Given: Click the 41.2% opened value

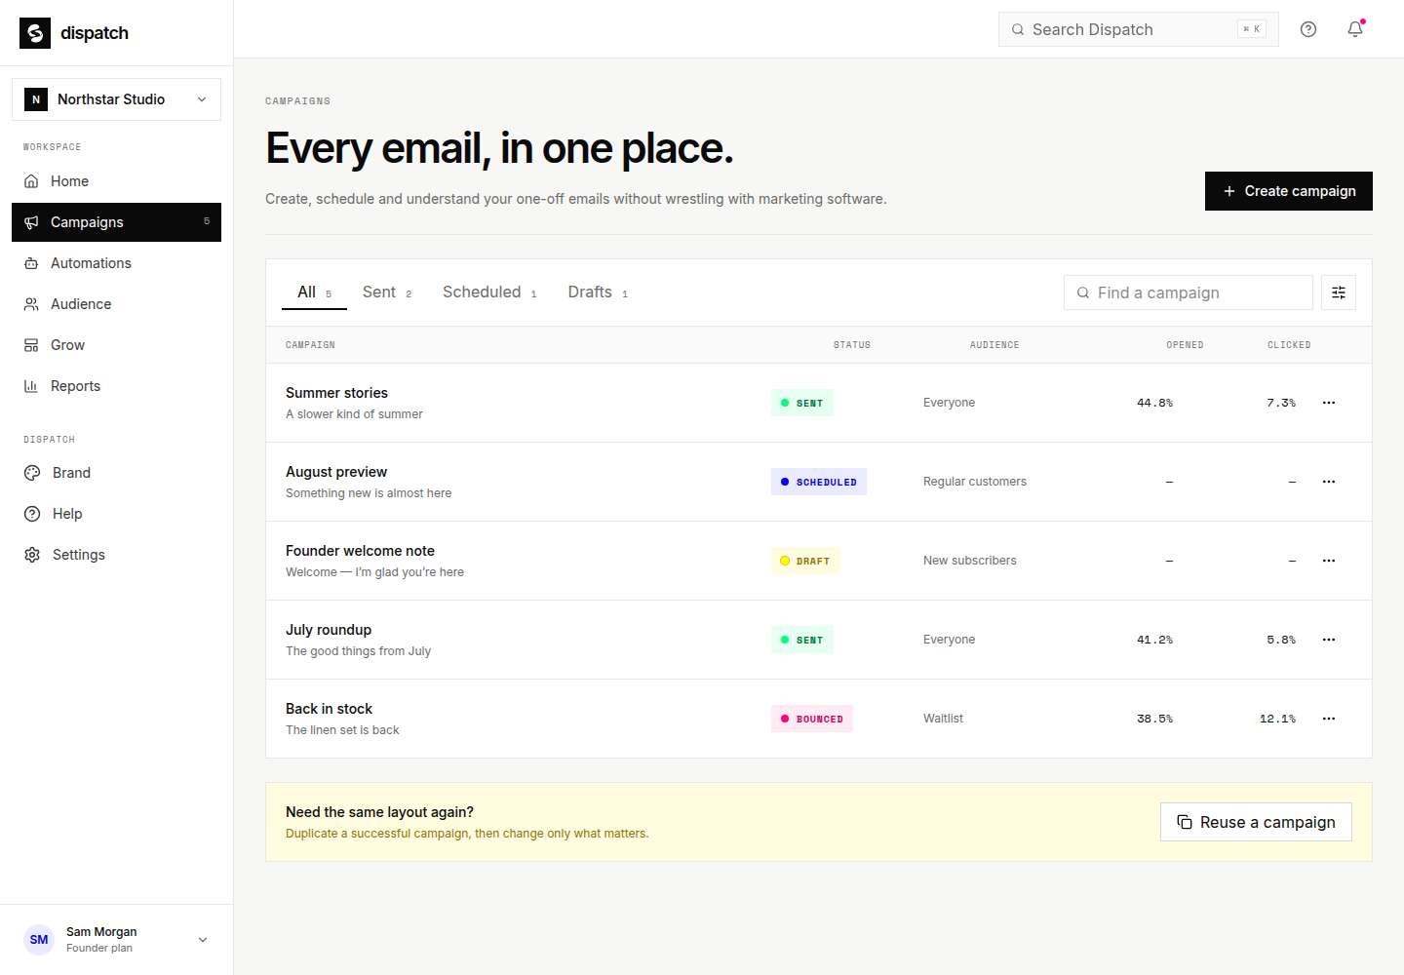Looking at the screenshot, I should click(x=1154, y=640).
